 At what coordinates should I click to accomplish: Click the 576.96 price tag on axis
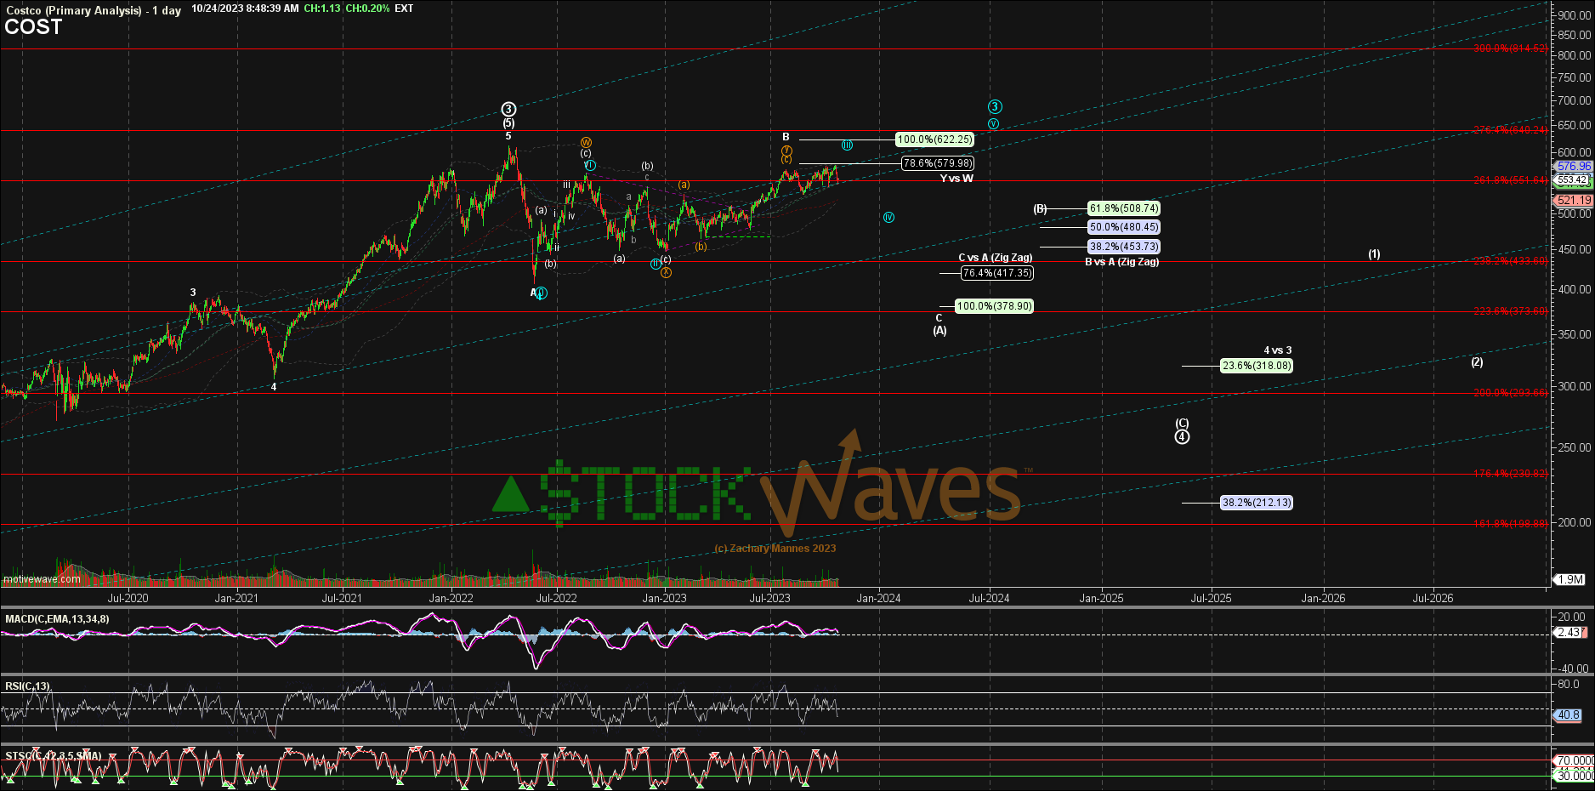point(1573,167)
